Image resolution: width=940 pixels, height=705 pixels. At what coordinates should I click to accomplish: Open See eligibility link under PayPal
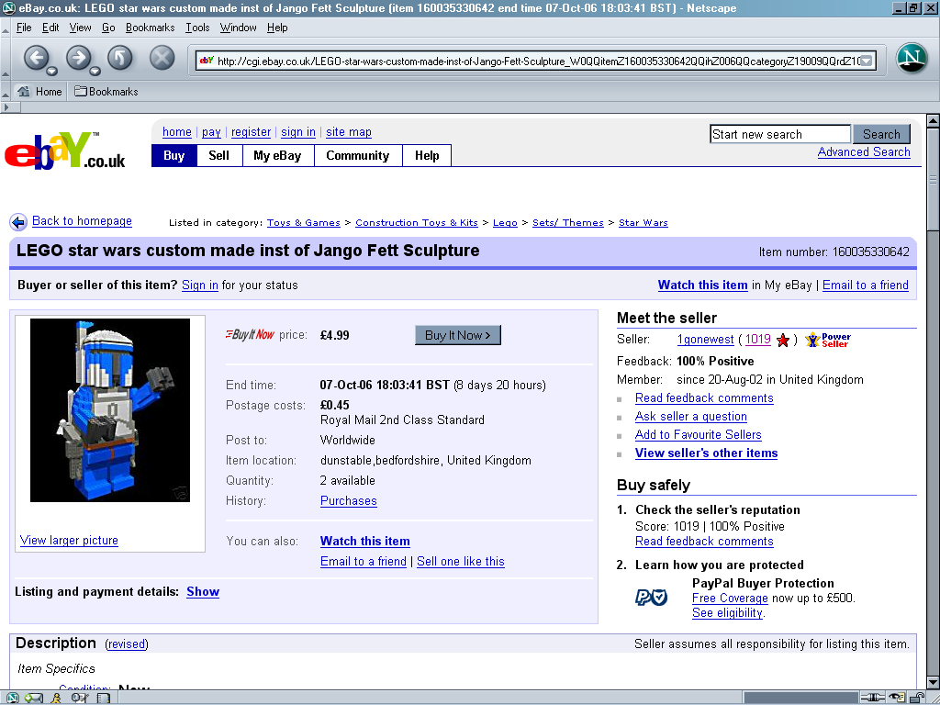point(727,612)
